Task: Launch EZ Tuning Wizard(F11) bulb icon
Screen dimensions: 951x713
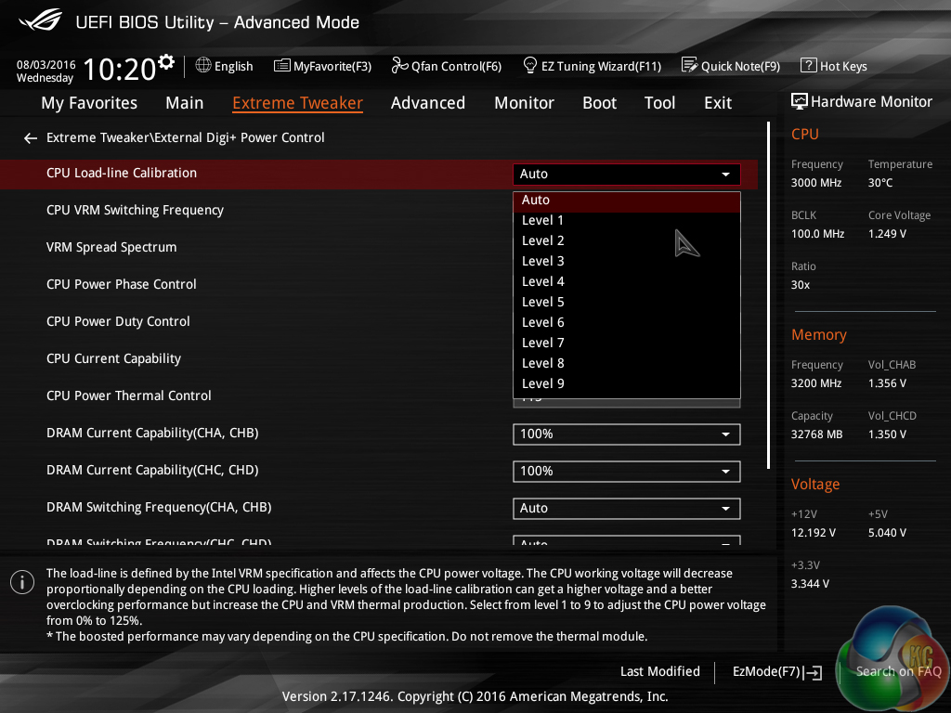Action: click(530, 65)
